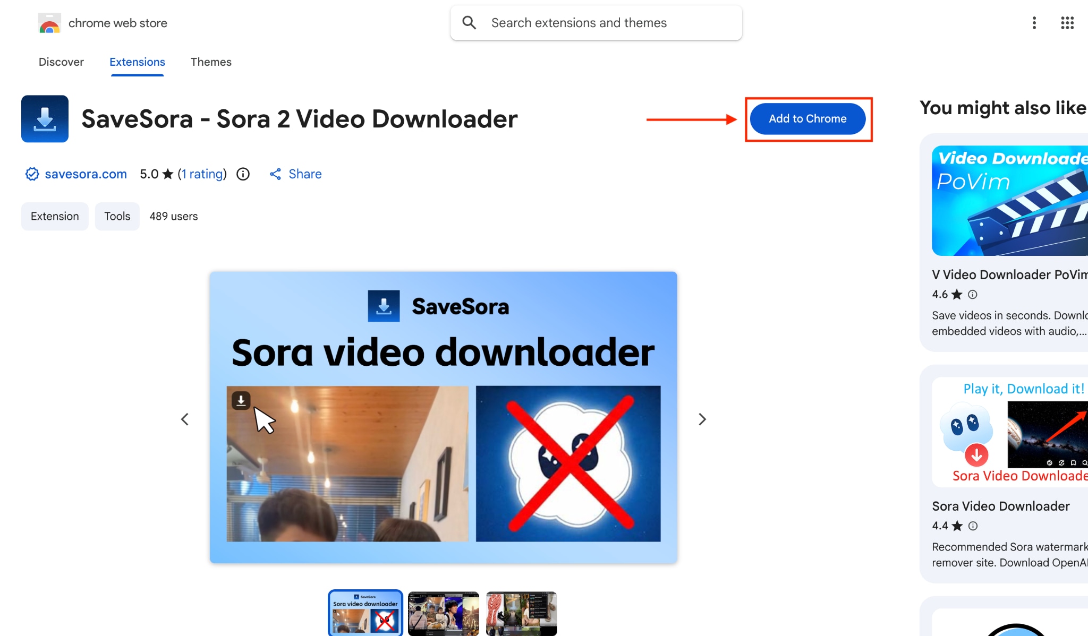The width and height of the screenshot is (1088, 636).
Task: Open the Share option for SaveSora
Action: 296,174
